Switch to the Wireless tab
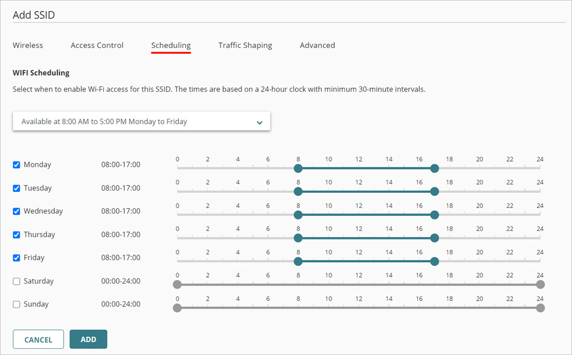Viewport: 572px width, 355px height. pyautogui.click(x=28, y=45)
